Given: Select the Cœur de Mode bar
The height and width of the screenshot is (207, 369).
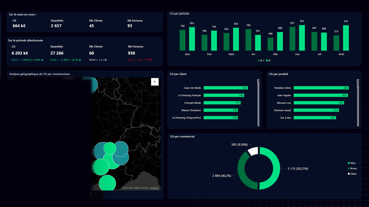Looking at the screenshot, I should coord(226,88).
